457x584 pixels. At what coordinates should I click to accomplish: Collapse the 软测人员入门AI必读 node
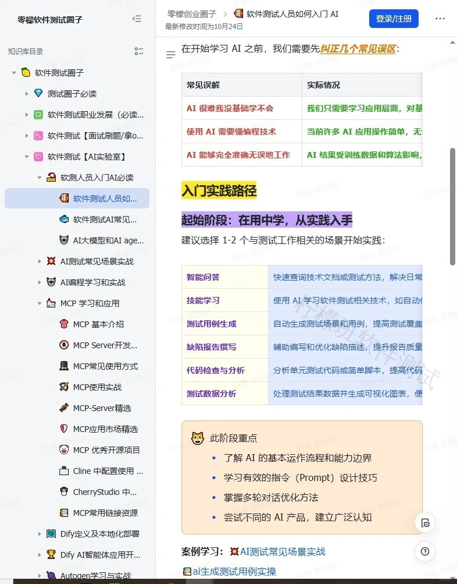tap(40, 178)
